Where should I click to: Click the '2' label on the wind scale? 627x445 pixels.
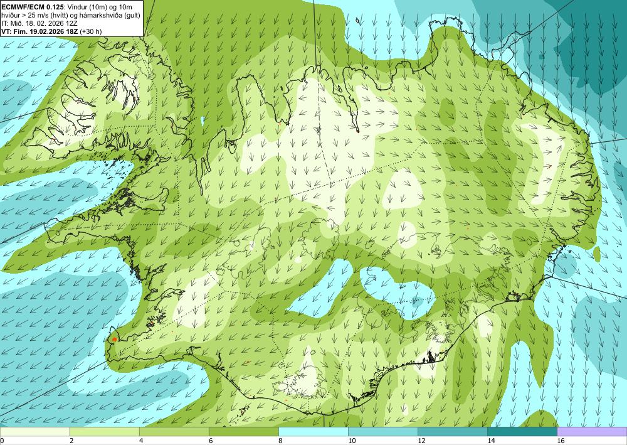tap(71, 441)
